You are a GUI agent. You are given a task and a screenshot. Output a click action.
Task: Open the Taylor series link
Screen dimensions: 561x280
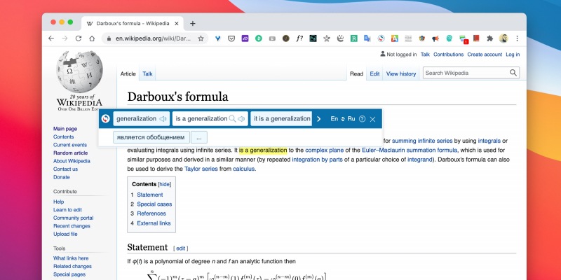tap(201, 169)
